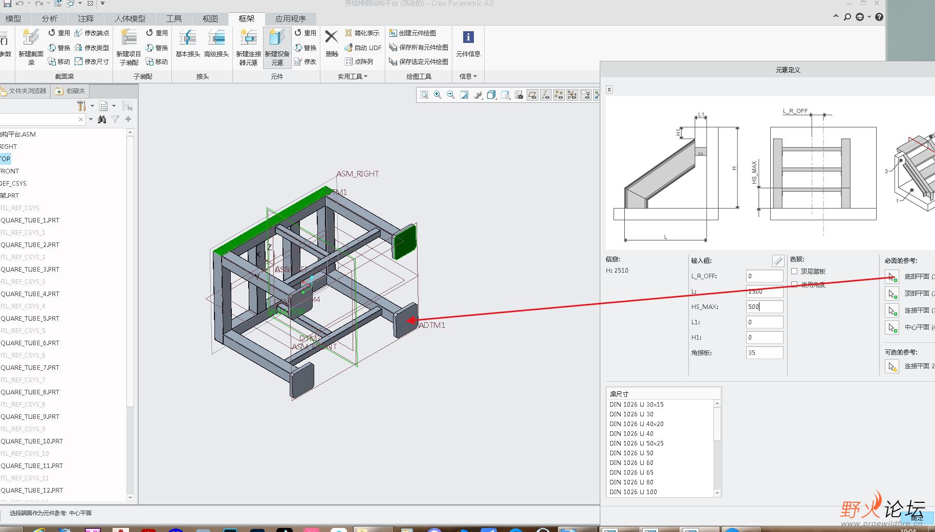Pick 中心平面 (center plane) reference selector

(892, 327)
